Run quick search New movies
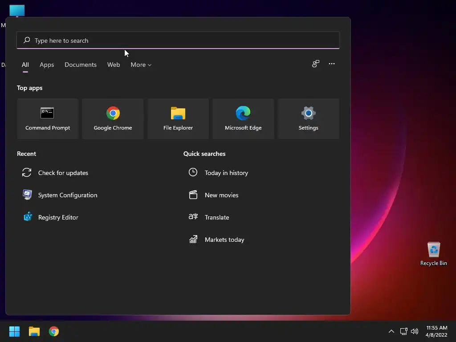This screenshot has width=456, height=342. coord(261,195)
